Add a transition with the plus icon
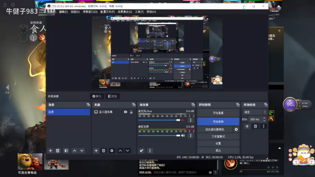The image size is (315, 177). click(247, 126)
